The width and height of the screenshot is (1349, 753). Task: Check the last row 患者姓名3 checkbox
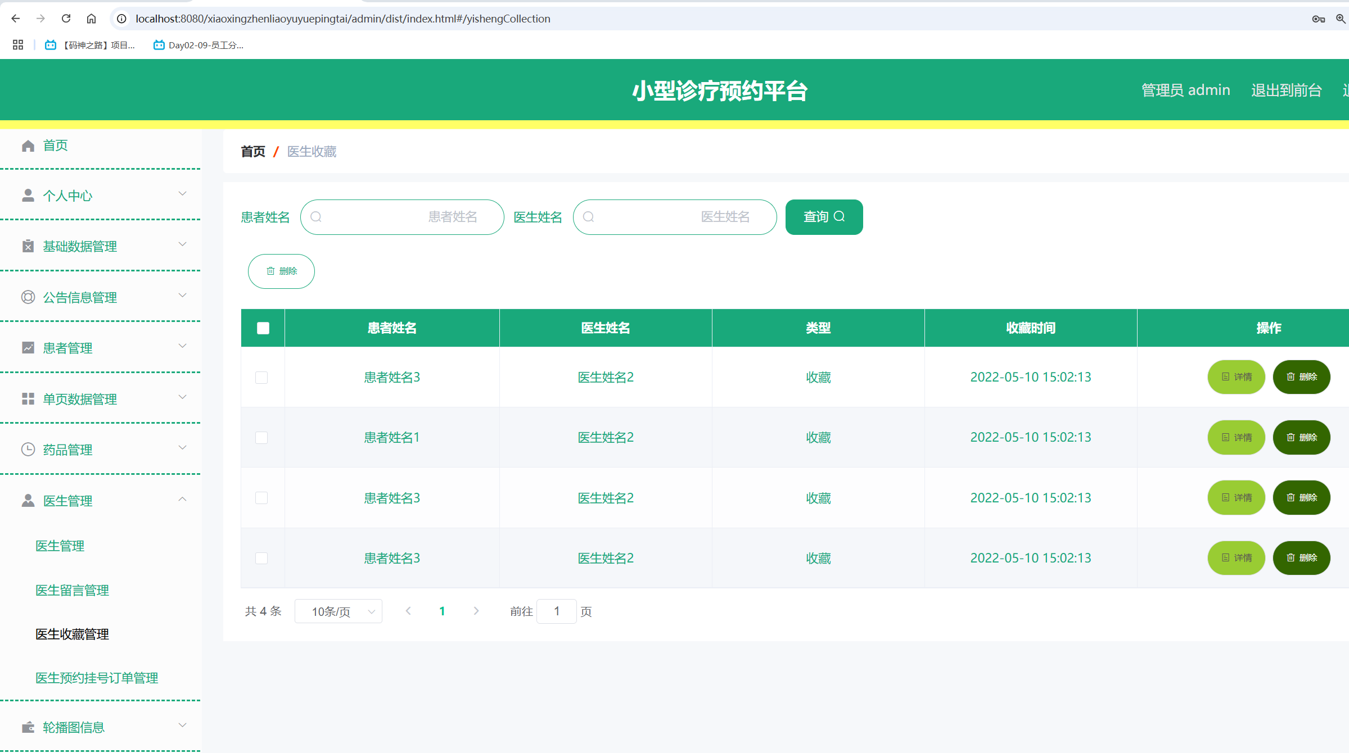261,558
